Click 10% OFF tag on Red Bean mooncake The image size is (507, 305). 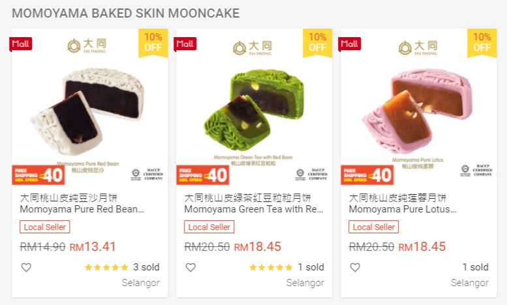pos(153,42)
